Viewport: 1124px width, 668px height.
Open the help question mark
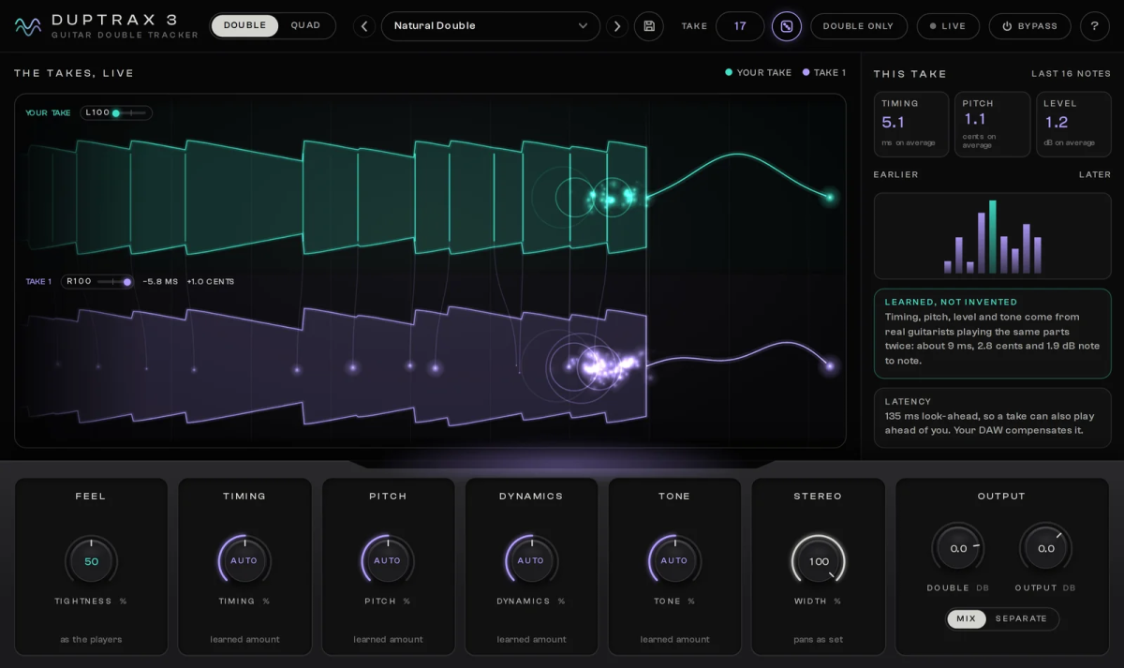pyautogui.click(x=1095, y=26)
